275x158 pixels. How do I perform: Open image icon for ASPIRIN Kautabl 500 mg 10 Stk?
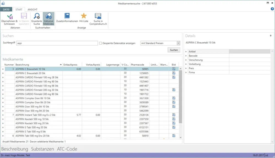(x=174, y=119)
